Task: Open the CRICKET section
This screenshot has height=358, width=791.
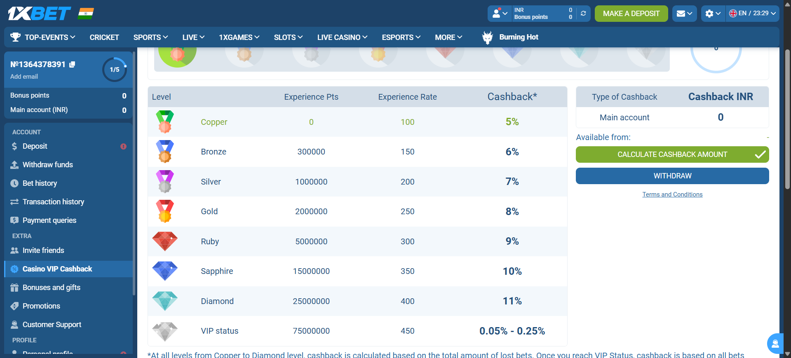Action: click(x=104, y=37)
